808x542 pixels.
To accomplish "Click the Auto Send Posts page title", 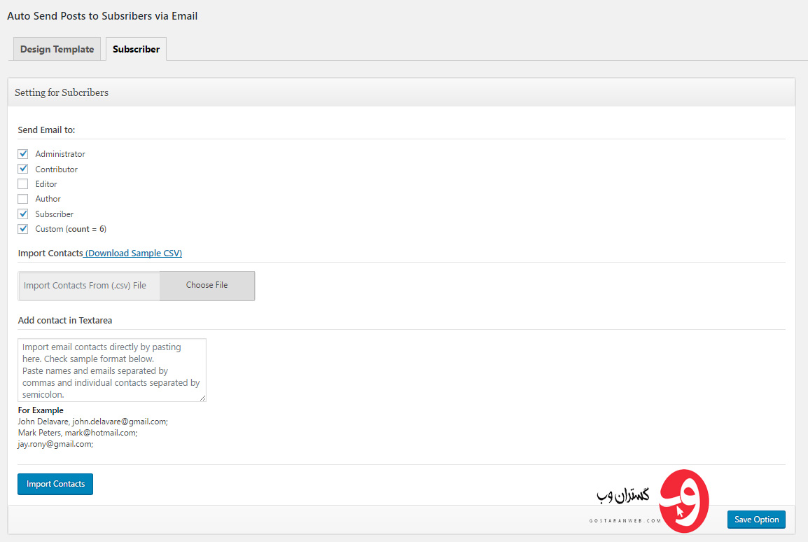I will click(x=102, y=15).
